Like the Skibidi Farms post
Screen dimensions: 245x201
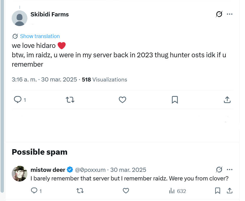(x=123, y=99)
